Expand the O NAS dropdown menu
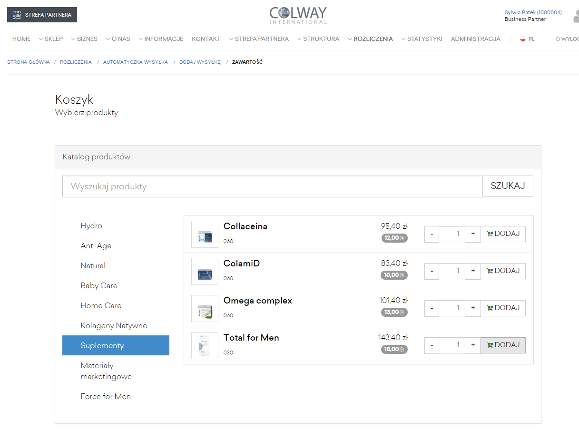The width and height of the screenshot is (579, 431). coord(118,39)
